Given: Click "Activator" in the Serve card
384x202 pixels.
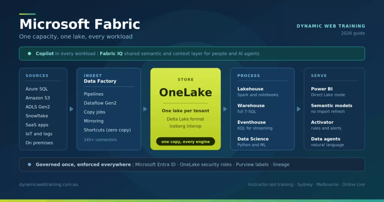Looking at the screenshot, I should click(x=322, y=122).
